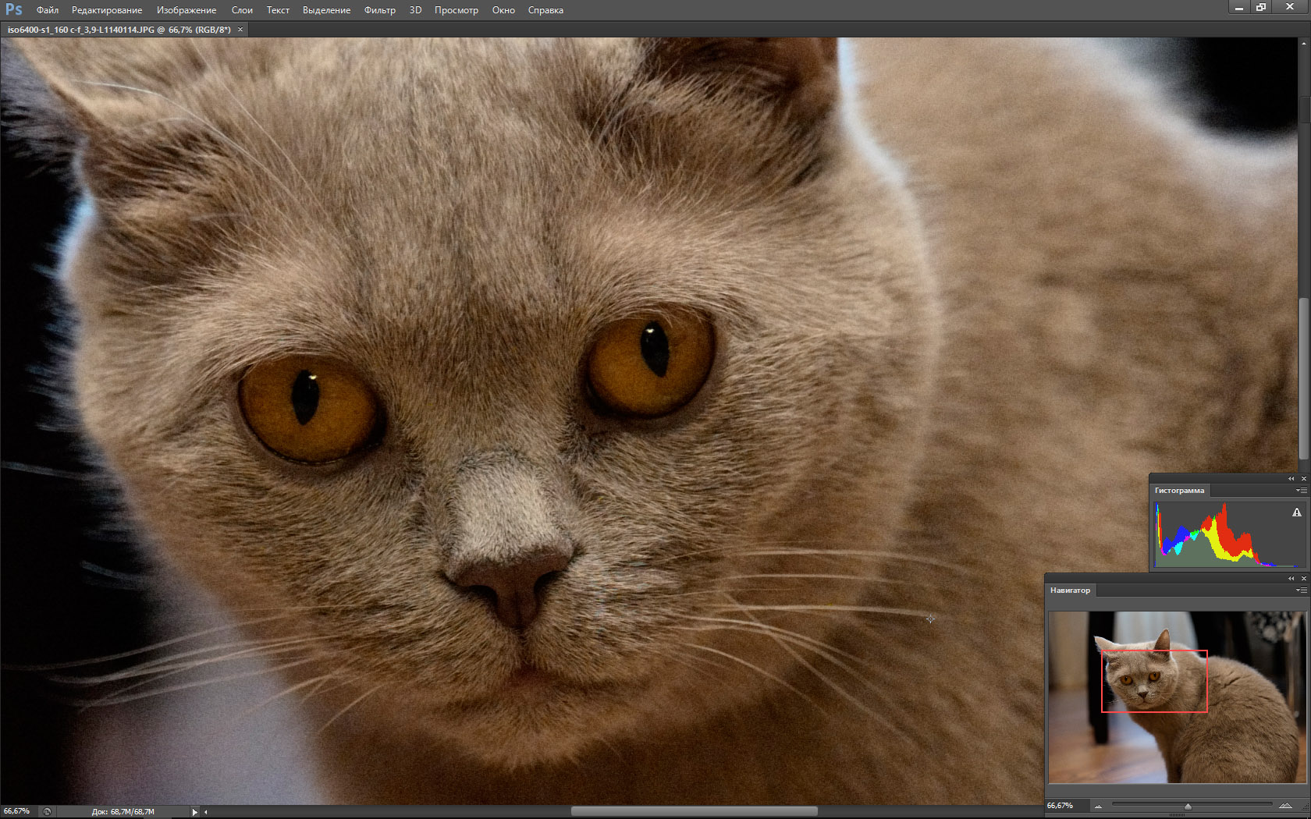Open the Фильтр menu

[379, 10]
